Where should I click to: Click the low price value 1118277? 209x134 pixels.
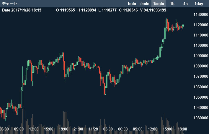point(109,10)
